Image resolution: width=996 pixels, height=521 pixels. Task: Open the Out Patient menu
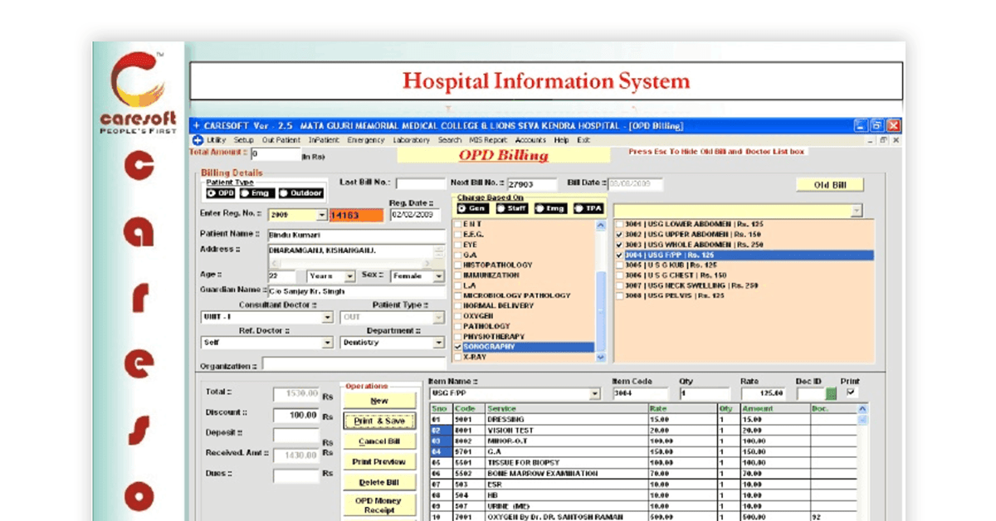(281, 140)
